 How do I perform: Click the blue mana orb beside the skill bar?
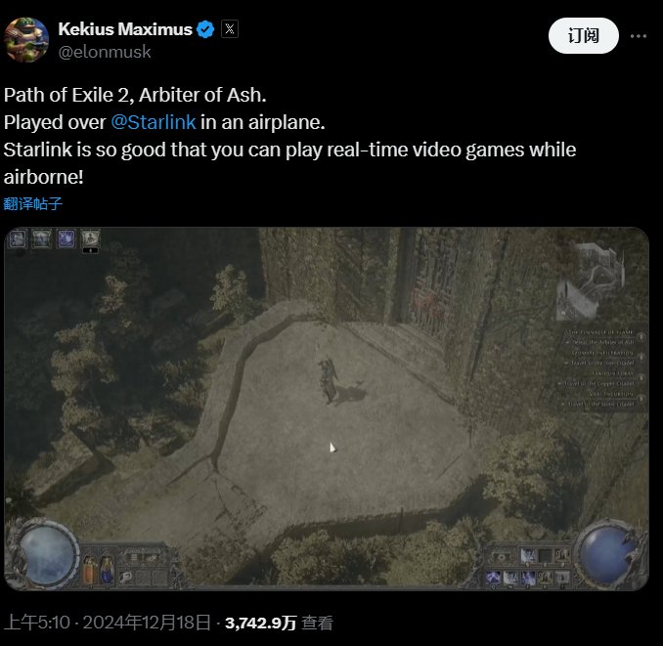[x=607, y=553]
